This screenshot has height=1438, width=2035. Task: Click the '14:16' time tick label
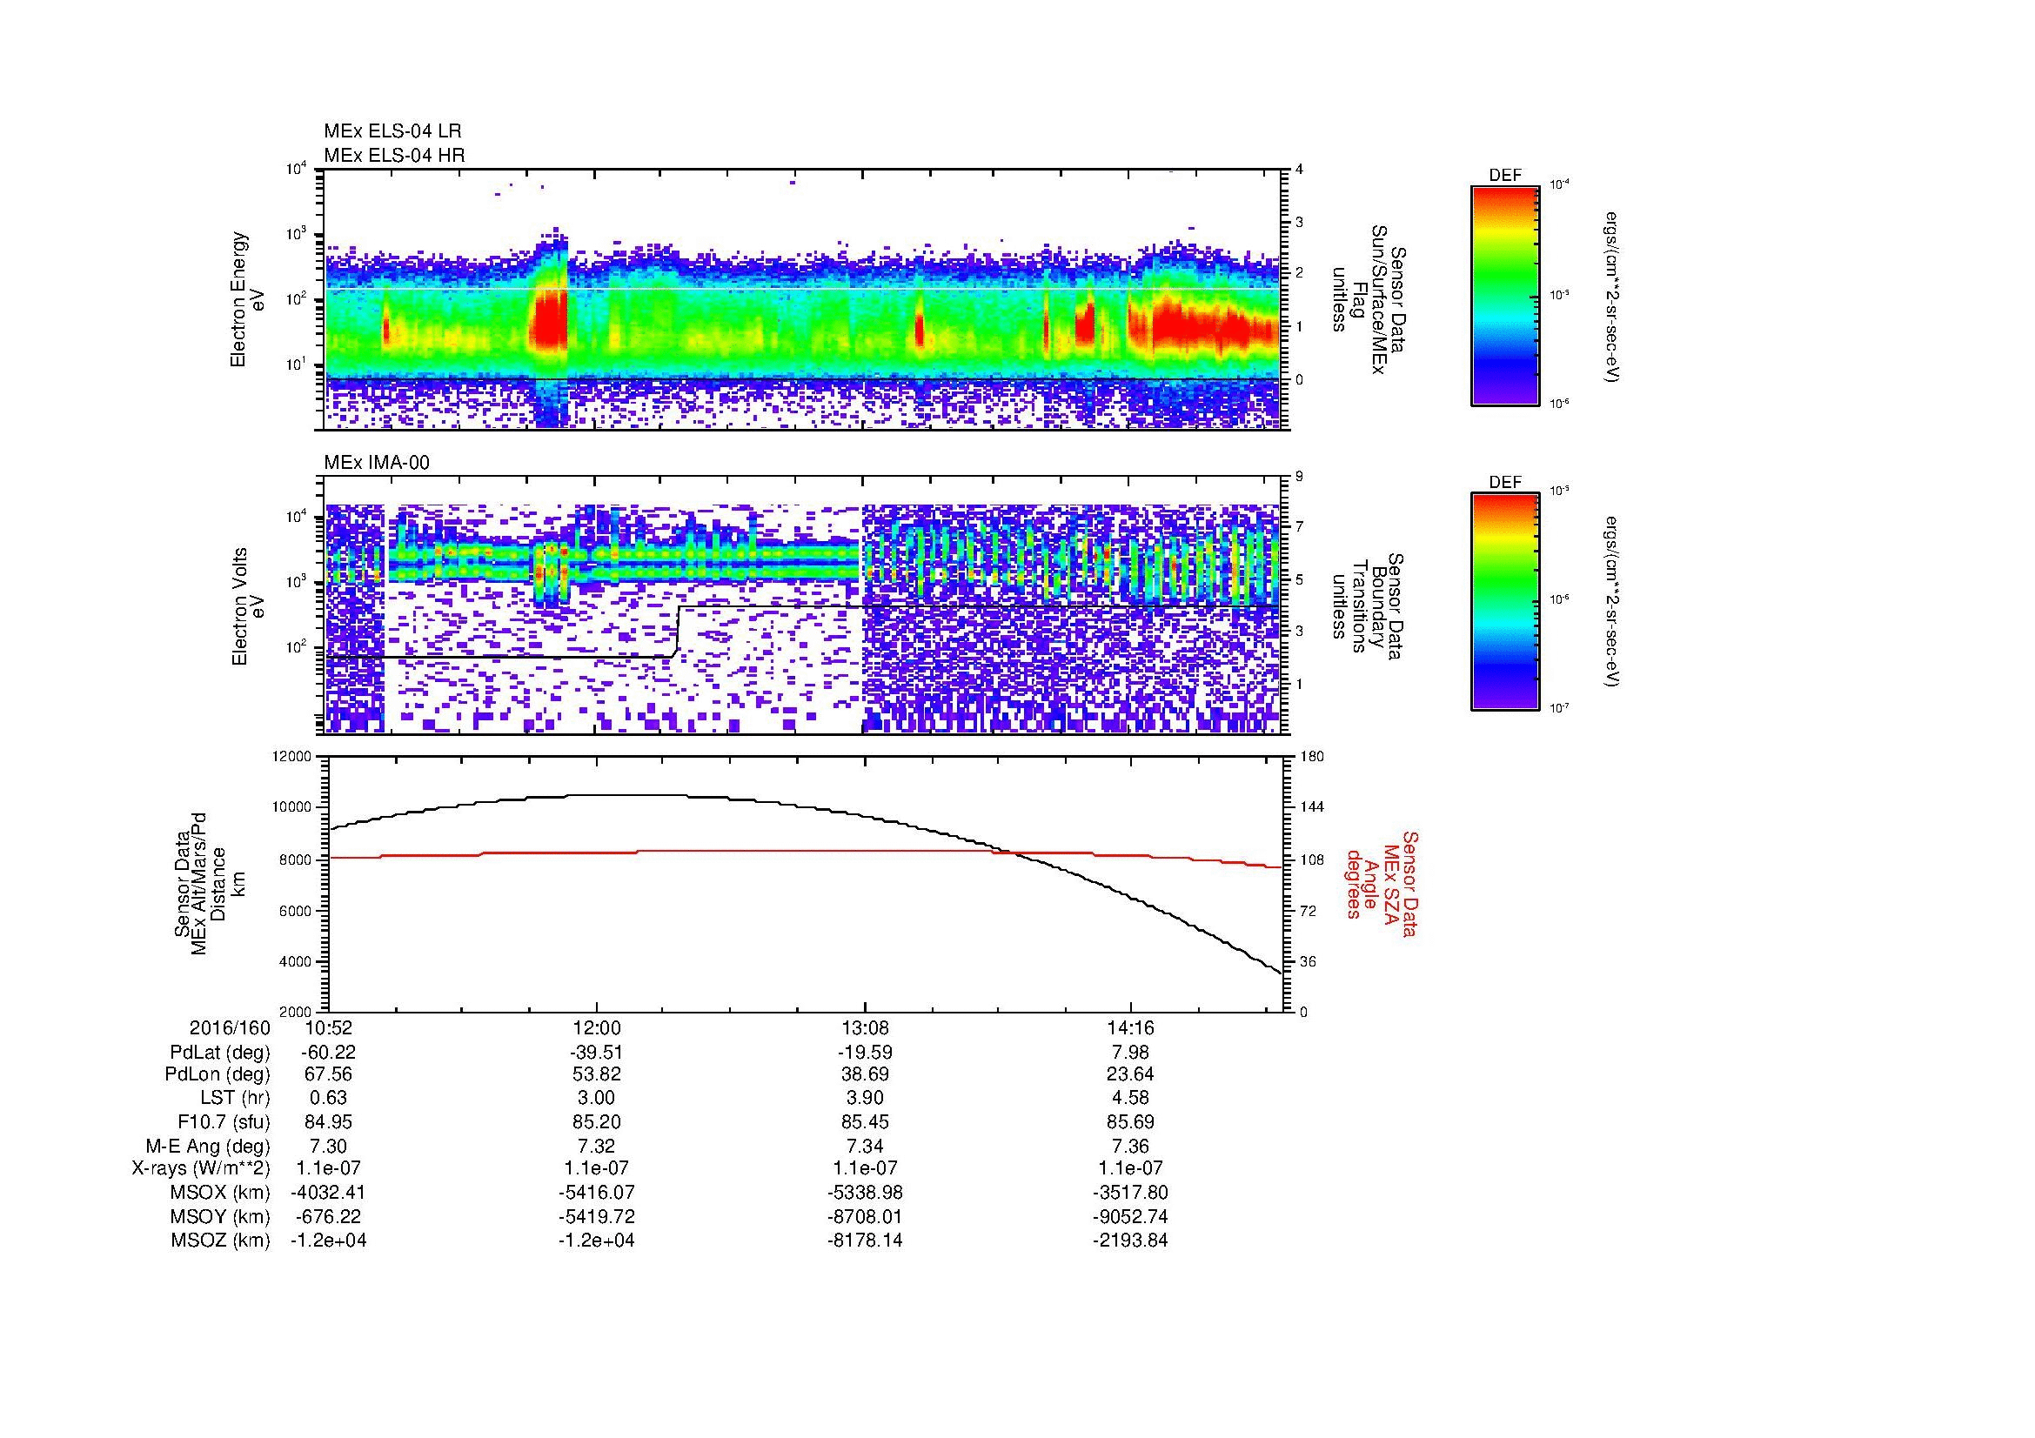coord(1131,1028)
